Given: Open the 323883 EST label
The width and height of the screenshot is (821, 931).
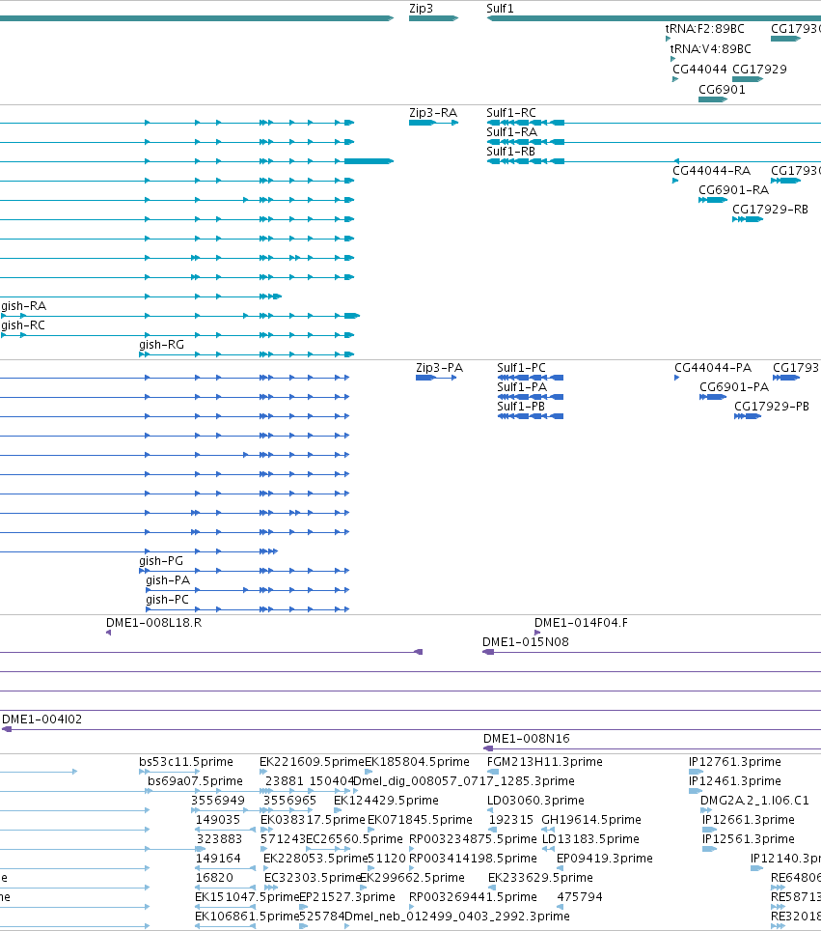Looking at the screenshot, I should coord(219,838).
